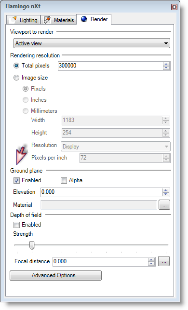Toggle the Ground plane Enabled checkbox
Viewport: 188px width, 310px height.
[16, 180]
